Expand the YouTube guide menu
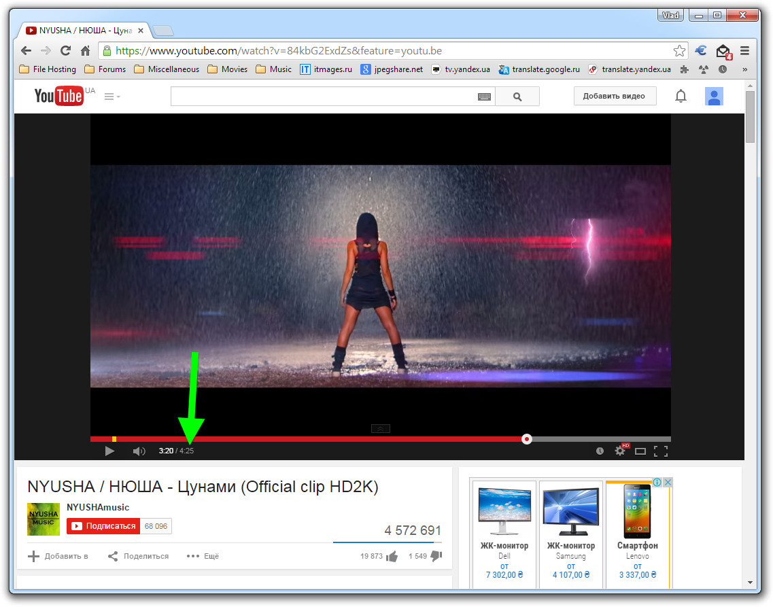773x607 pixels. click(x=112, y=97)
